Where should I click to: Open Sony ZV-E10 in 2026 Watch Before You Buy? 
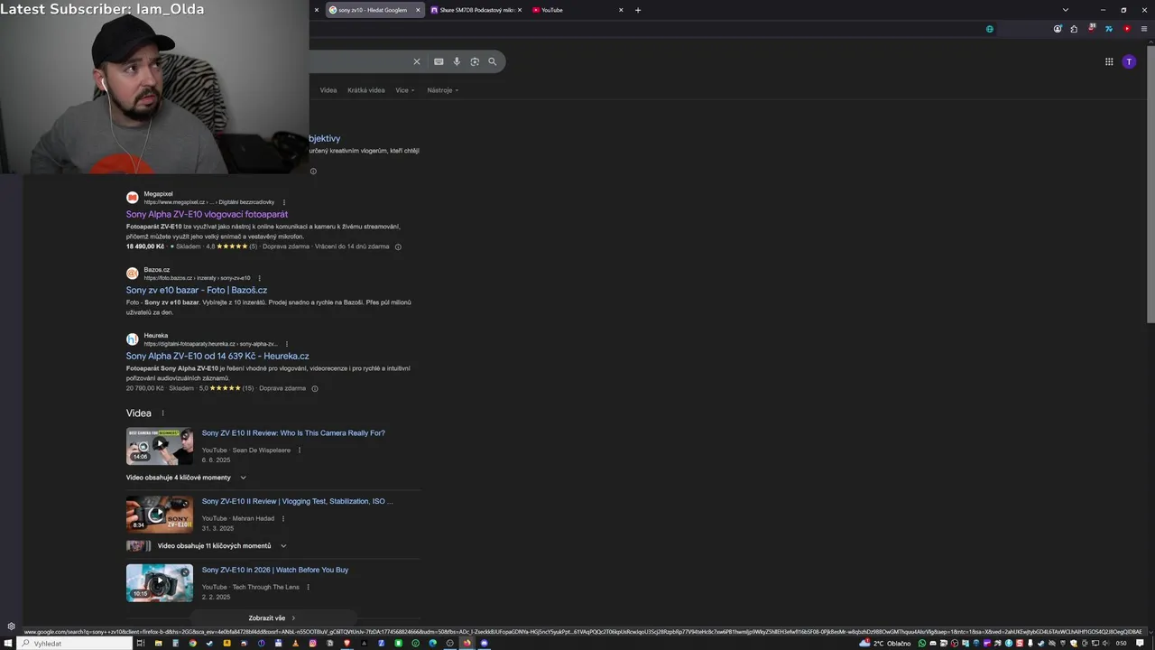(275, 570)
